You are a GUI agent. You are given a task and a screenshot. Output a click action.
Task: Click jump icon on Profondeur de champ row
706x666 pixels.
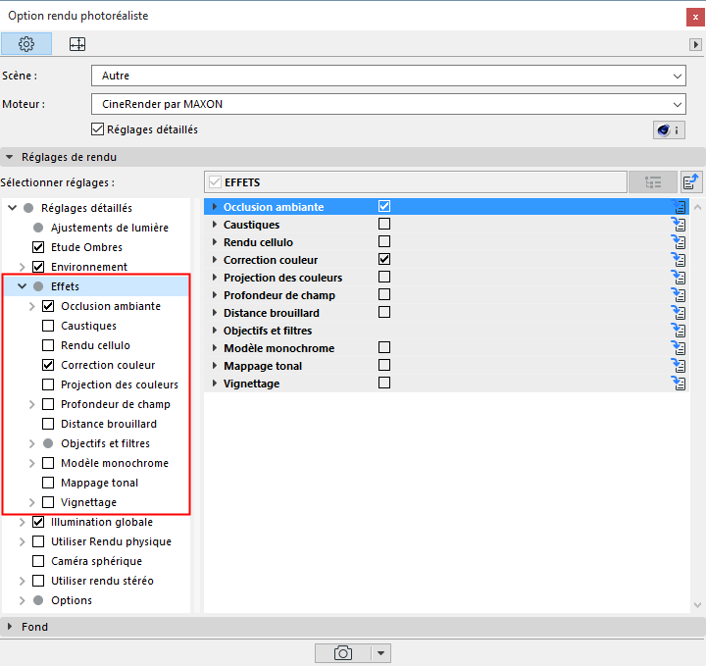tap(679, 295)
